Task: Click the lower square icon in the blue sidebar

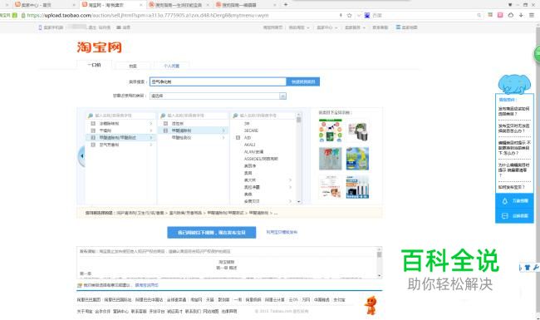Action: [504, 216]
